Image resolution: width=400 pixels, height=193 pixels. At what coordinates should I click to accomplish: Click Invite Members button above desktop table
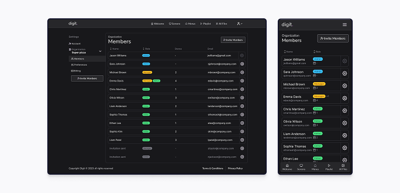[x=233, y=40]
